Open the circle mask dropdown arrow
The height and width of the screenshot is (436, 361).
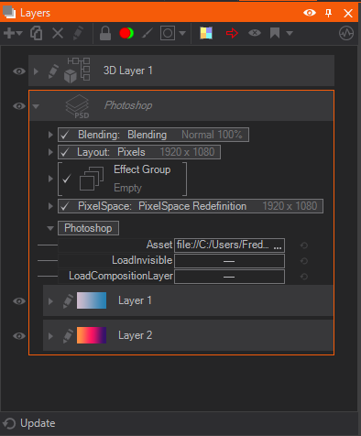[182, 33]
